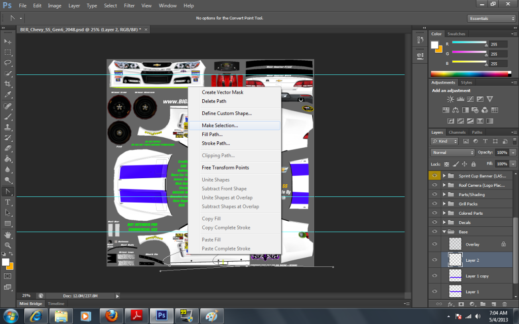This screenshot has width=519, height=324.
Task: Open the Filter menu
Action: click(129, 6)
